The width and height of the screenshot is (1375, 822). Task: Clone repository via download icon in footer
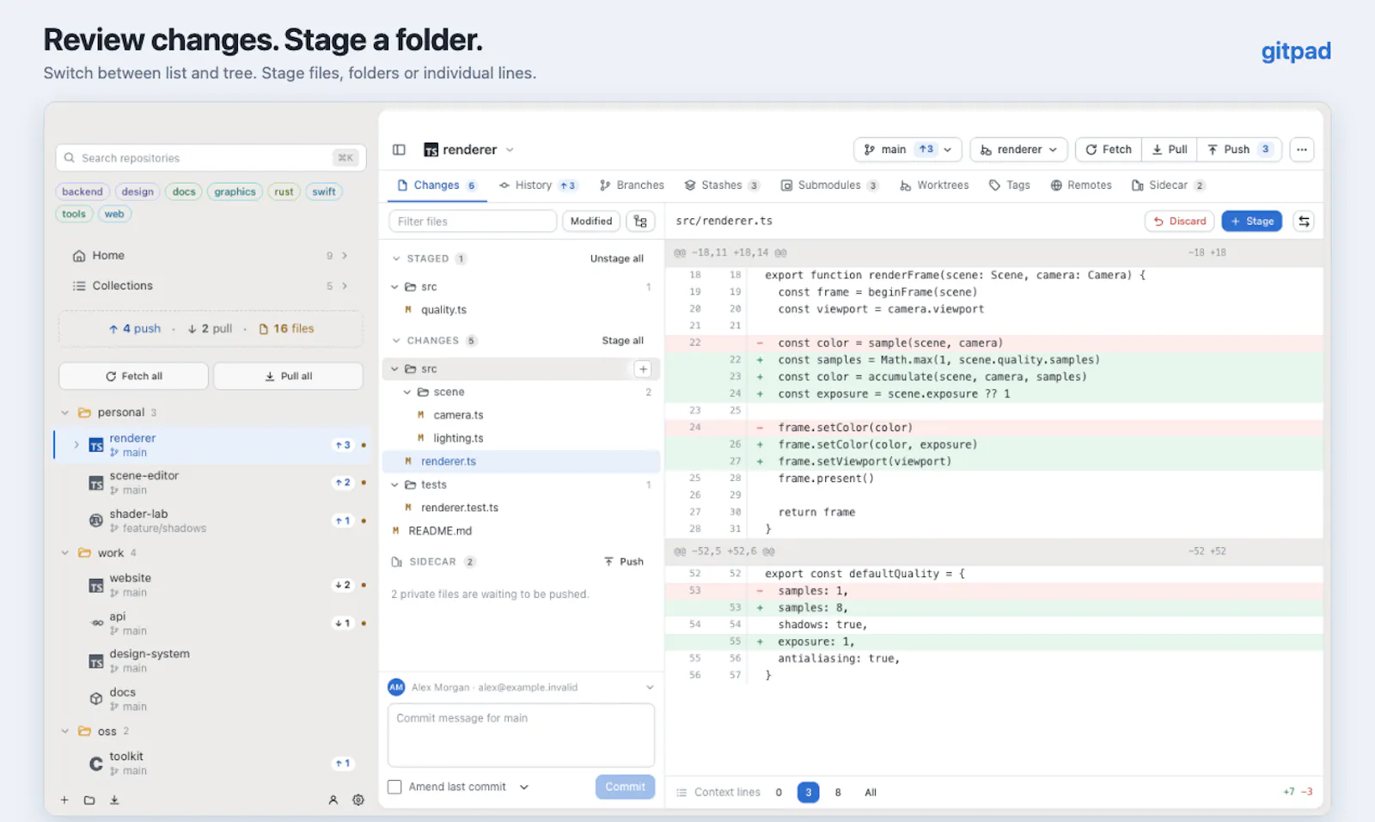114,801
